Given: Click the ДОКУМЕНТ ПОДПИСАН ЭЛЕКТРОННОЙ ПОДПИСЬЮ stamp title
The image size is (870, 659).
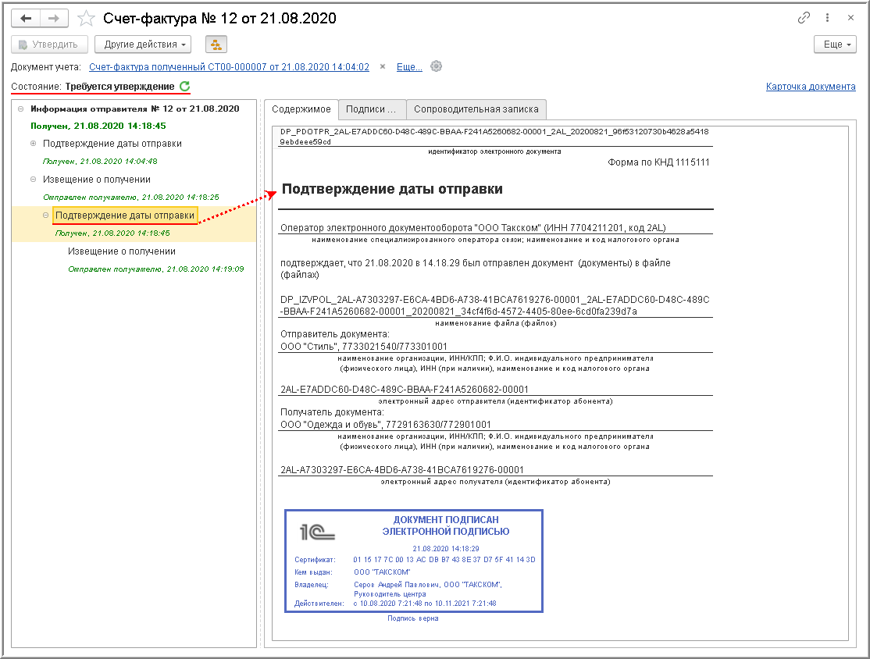Looking at the screenshot, I should click(x=446, y=525).
